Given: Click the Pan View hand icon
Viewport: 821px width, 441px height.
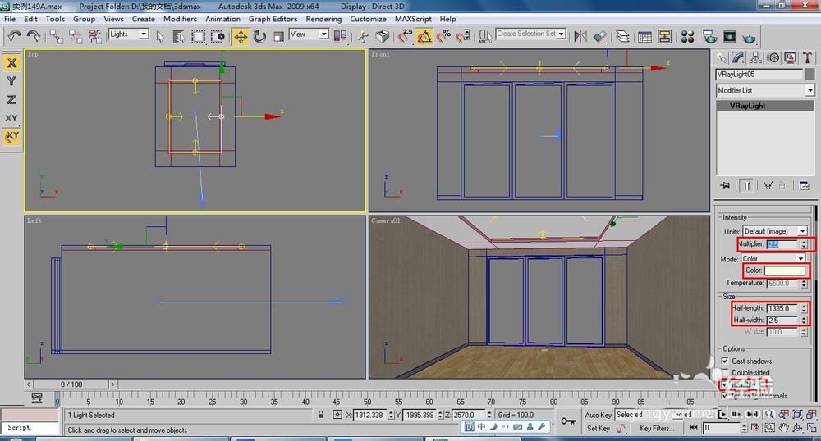Looking at the screenshot, I should coord(783,427).
